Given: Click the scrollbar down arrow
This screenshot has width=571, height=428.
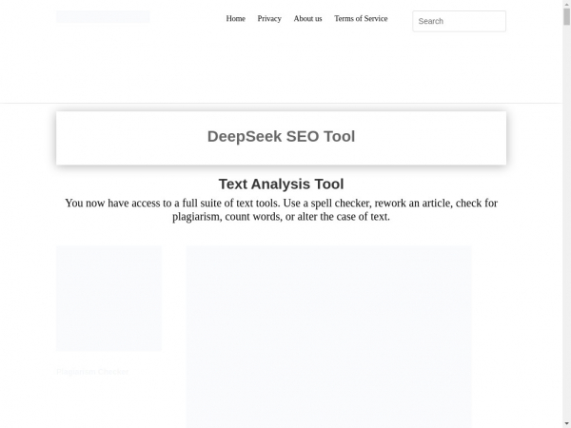Looking at the screenshot, I should 566,424.
